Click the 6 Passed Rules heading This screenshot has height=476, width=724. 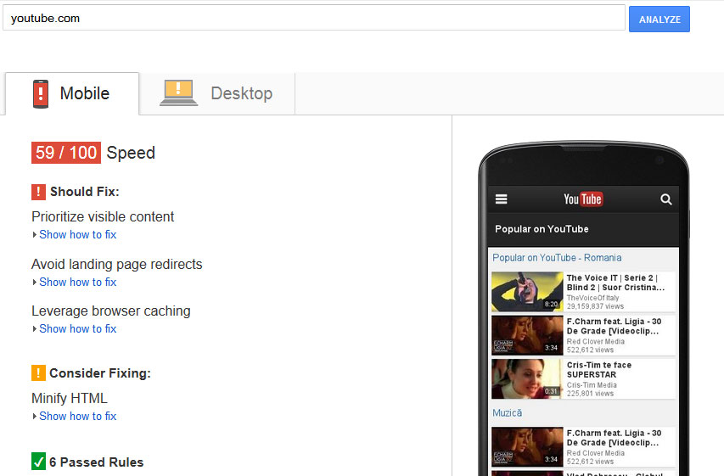[96, 462]
